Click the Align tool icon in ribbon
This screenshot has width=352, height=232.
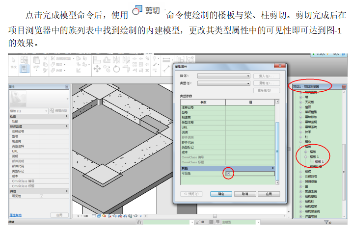tap(97, 60)
